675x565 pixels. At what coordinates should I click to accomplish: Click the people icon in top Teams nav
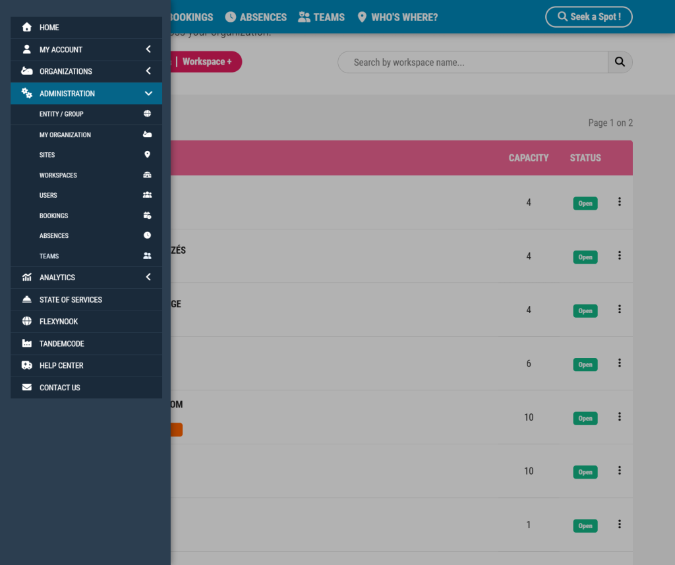[x=304, y=16]
